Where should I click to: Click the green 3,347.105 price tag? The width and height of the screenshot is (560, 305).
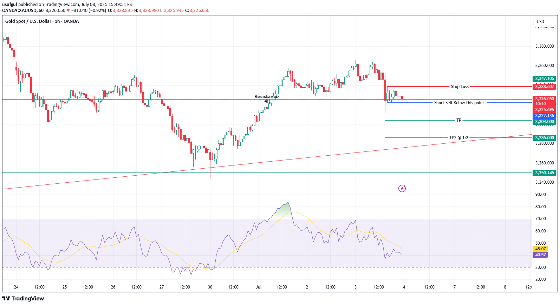tap(544, 79)
